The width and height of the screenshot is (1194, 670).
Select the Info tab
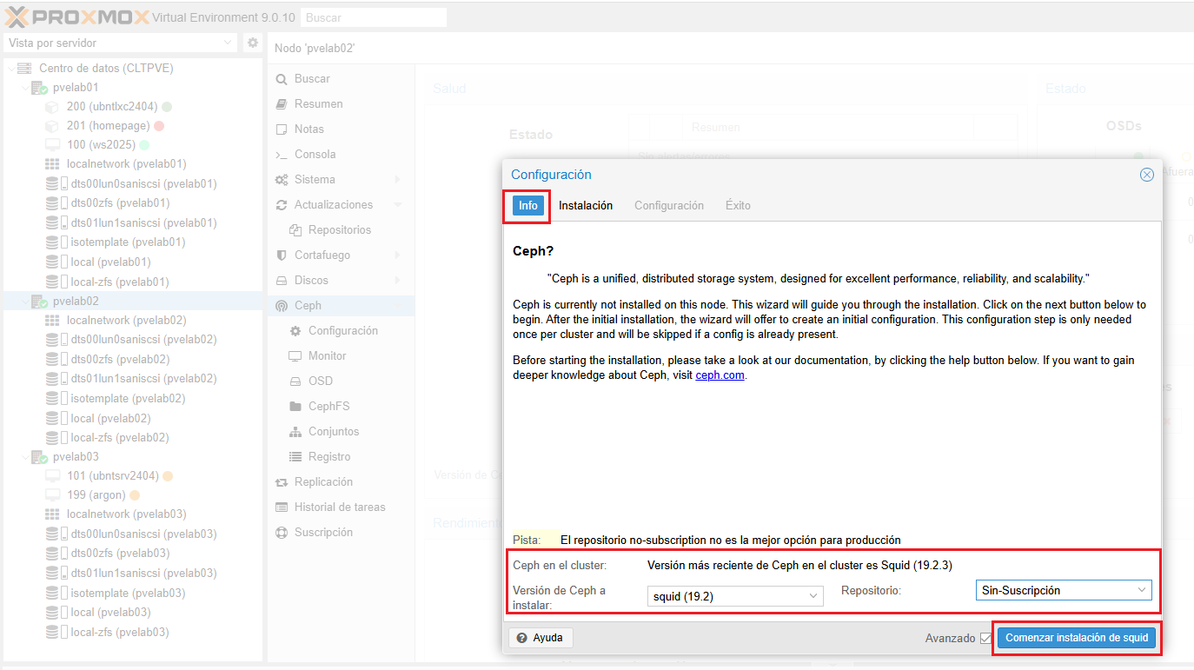528,206
